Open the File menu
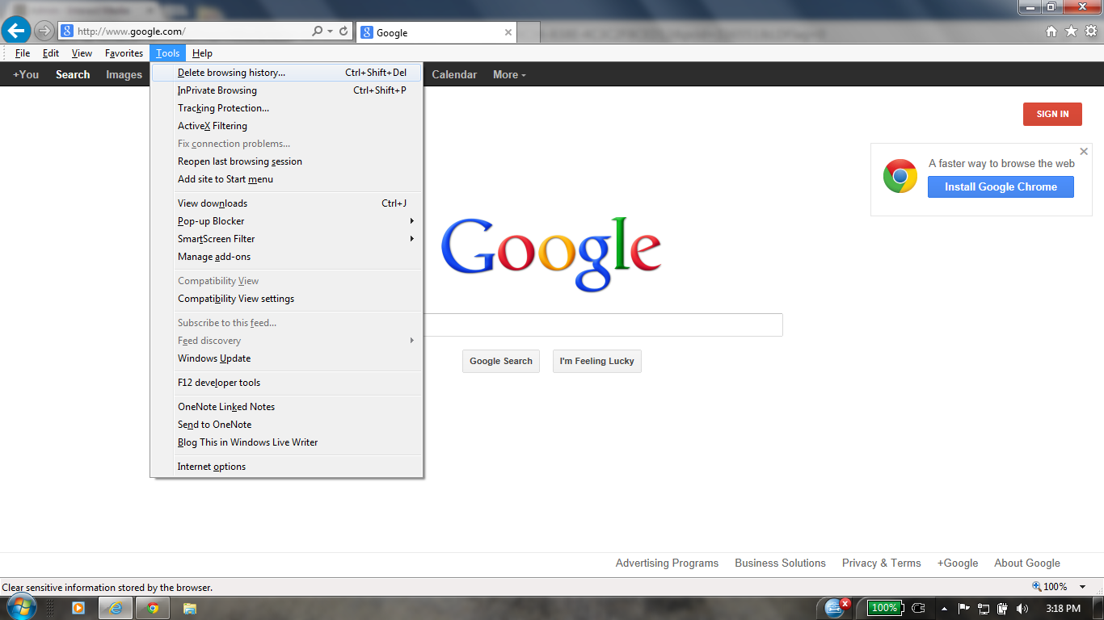Viewport: 1104px width, 620px height. point(23,53)
